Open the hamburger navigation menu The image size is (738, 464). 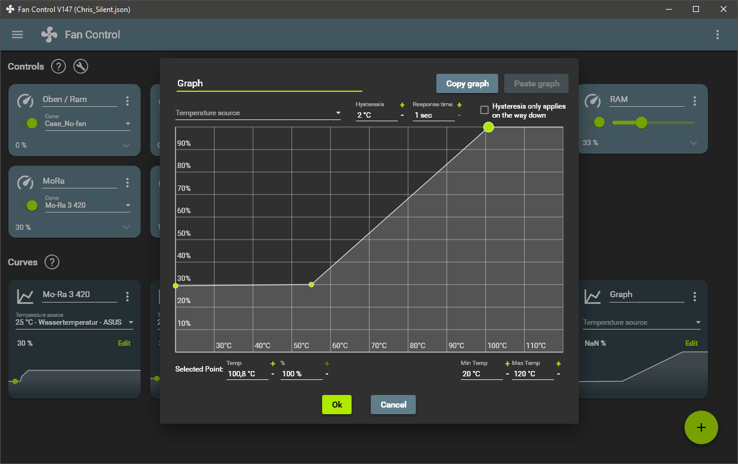(17, 35)
